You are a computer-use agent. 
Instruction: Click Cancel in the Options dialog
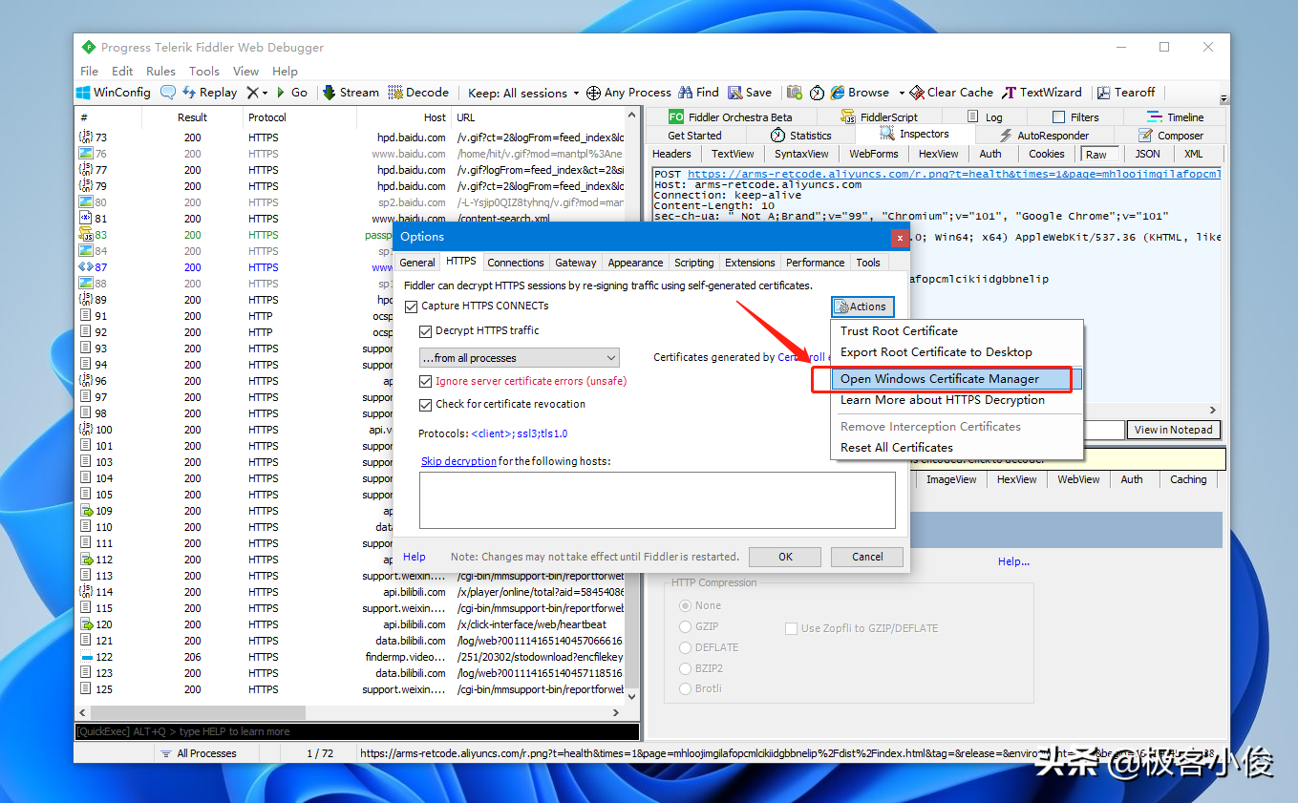click(867, 557)
